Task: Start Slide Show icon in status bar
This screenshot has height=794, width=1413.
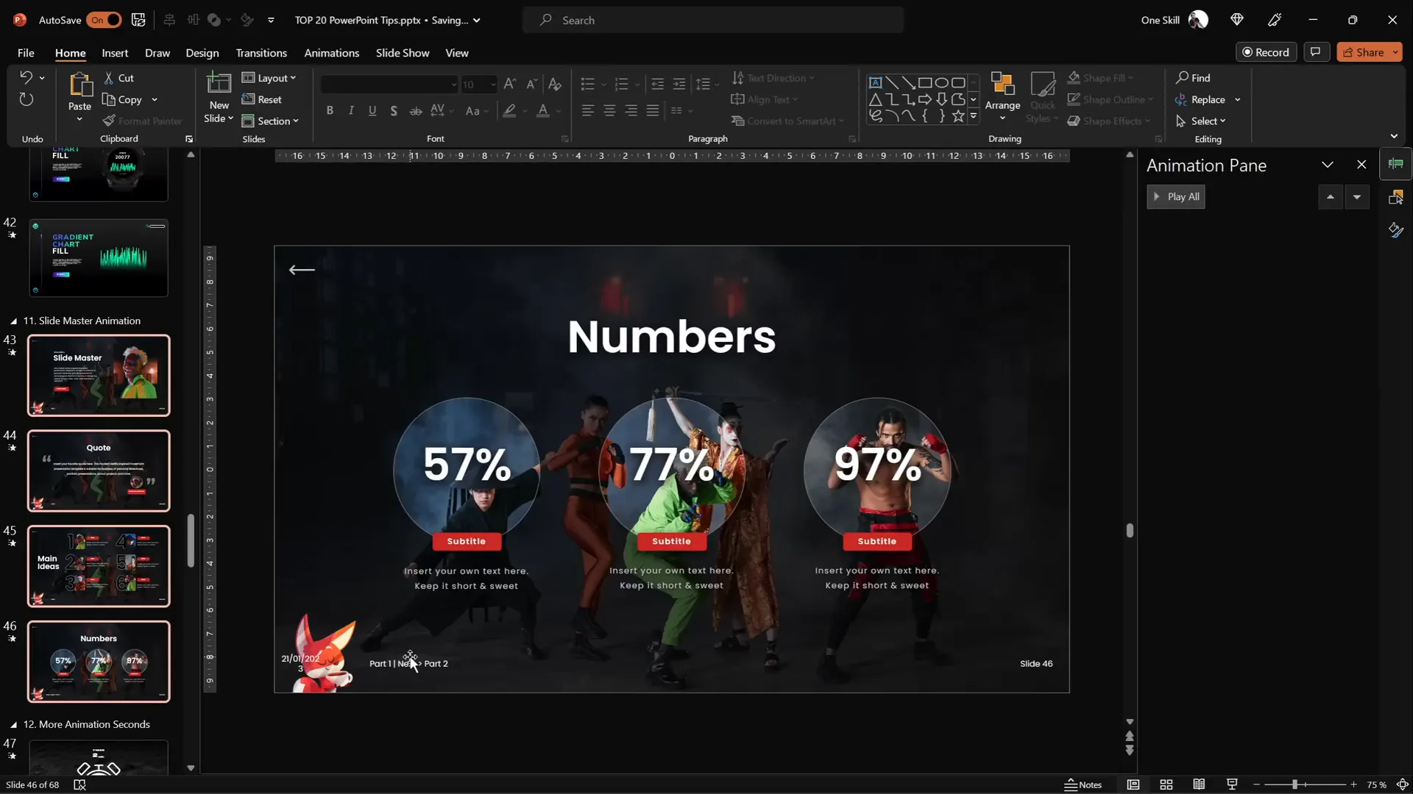Action: pos(1232,784)
